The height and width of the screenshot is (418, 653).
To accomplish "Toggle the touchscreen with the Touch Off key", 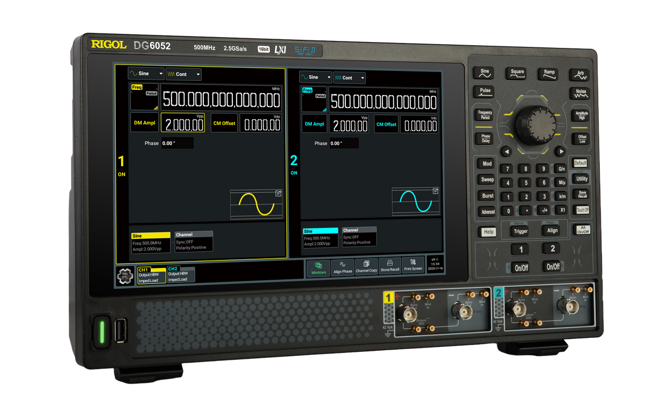I will [x=582, y=210].
